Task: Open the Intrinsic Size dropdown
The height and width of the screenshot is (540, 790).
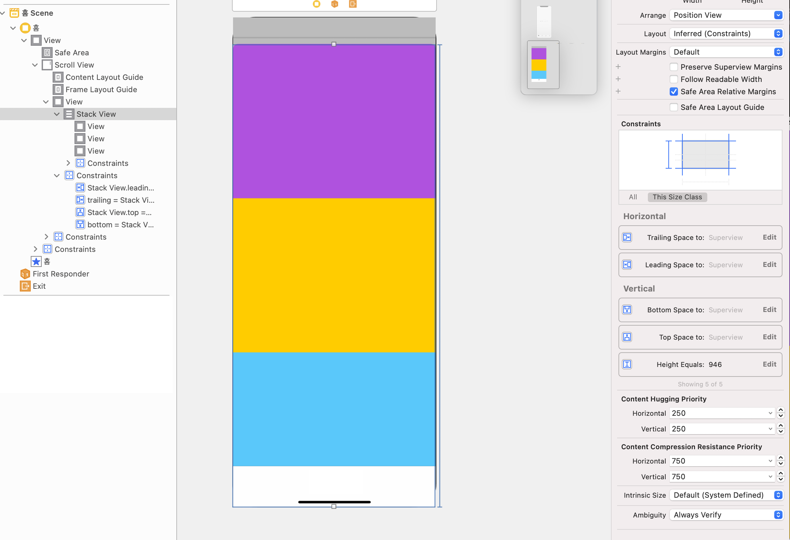Action: (x=726, y=495)
